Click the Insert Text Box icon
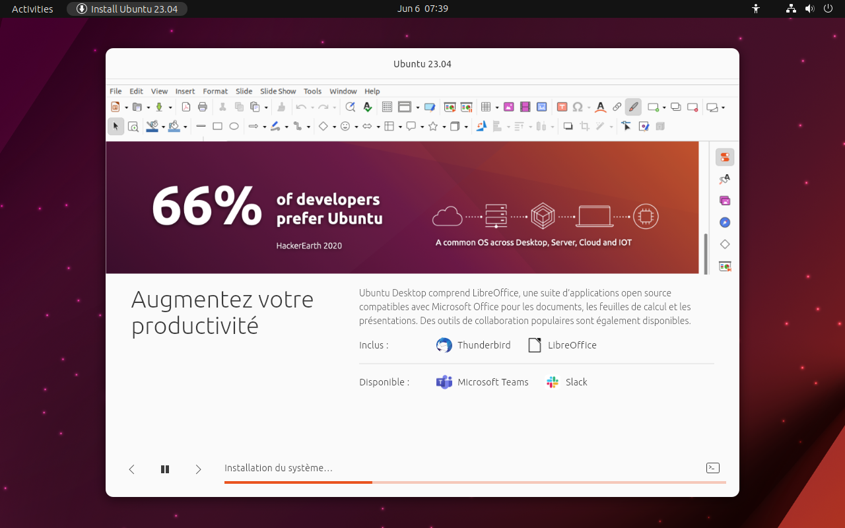Screen dimensions: 845x528 [562, 107]
